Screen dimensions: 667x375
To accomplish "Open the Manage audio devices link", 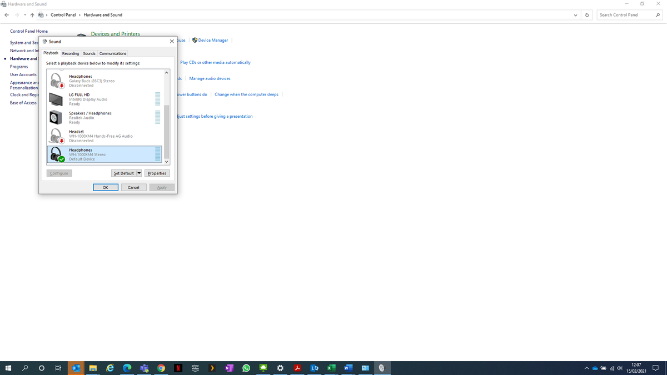I will coord(210,78).
